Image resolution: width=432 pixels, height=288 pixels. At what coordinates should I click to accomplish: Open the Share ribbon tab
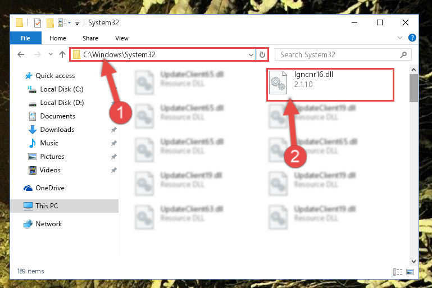pos(90,38)
